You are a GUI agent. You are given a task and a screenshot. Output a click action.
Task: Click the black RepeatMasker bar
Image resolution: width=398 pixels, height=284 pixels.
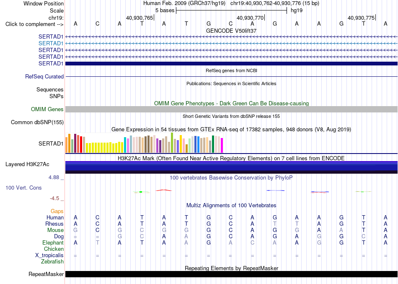[231, 274]
